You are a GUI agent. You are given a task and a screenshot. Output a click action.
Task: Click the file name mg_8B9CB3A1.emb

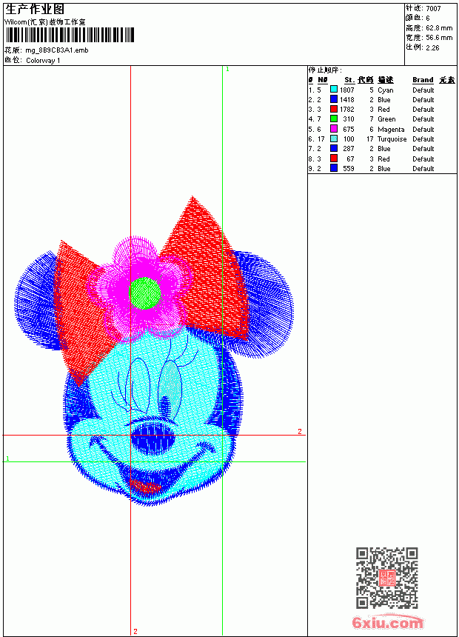(x=56, y=50)
